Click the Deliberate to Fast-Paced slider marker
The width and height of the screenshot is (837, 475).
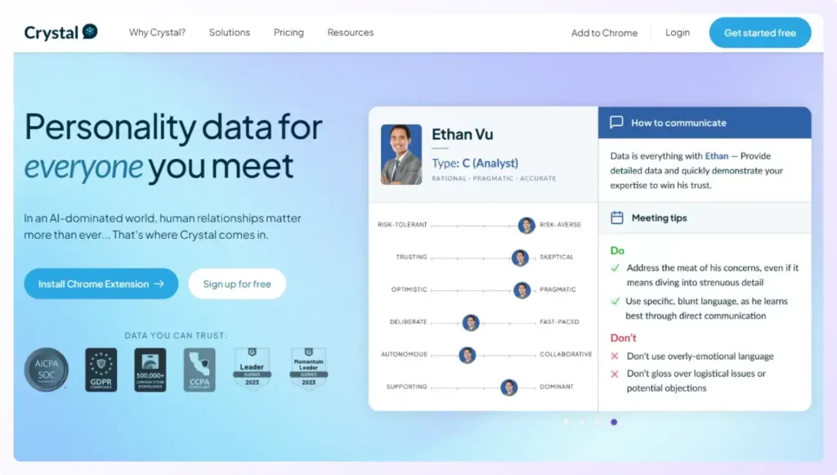click(x=470, y=323)
